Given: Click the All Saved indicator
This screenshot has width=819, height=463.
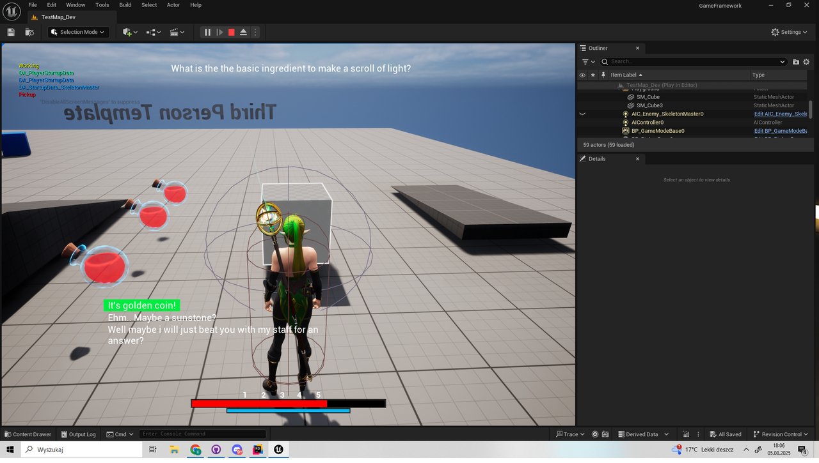Looking at the screenshot, I should coord(724,434).
